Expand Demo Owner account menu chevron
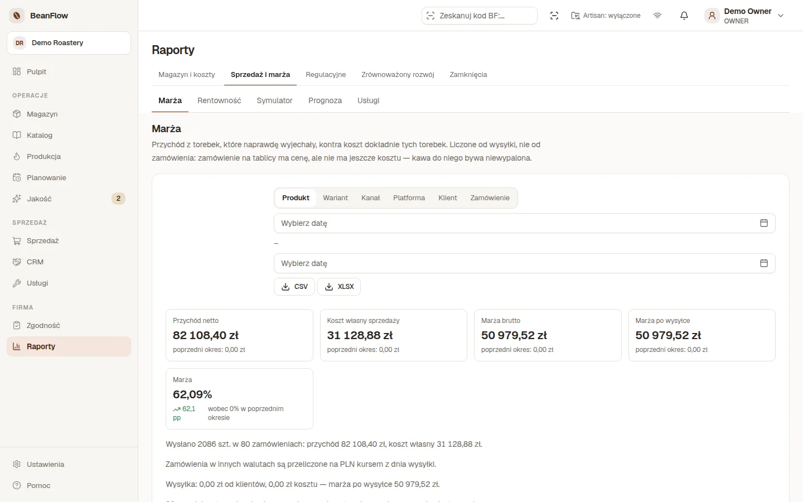Viewport: 803px width, 502px height. click(x=781, y=16)
